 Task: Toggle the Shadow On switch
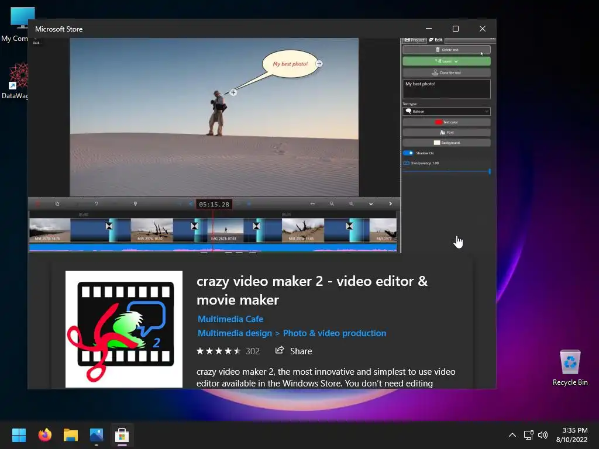pos(408,153)
